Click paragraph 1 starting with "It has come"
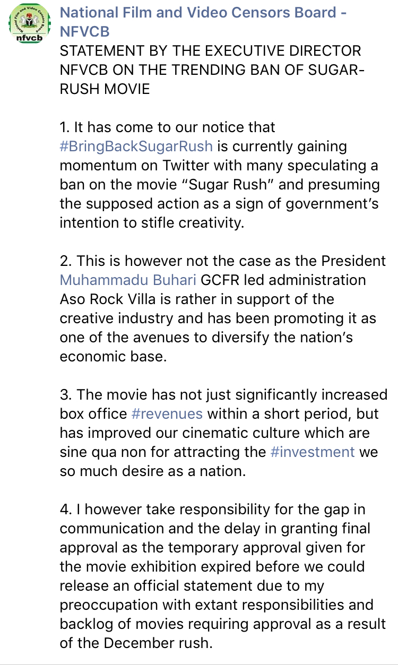Image resolution: width=398 pixels, height=665 pixels. click(x=219, y=175)
